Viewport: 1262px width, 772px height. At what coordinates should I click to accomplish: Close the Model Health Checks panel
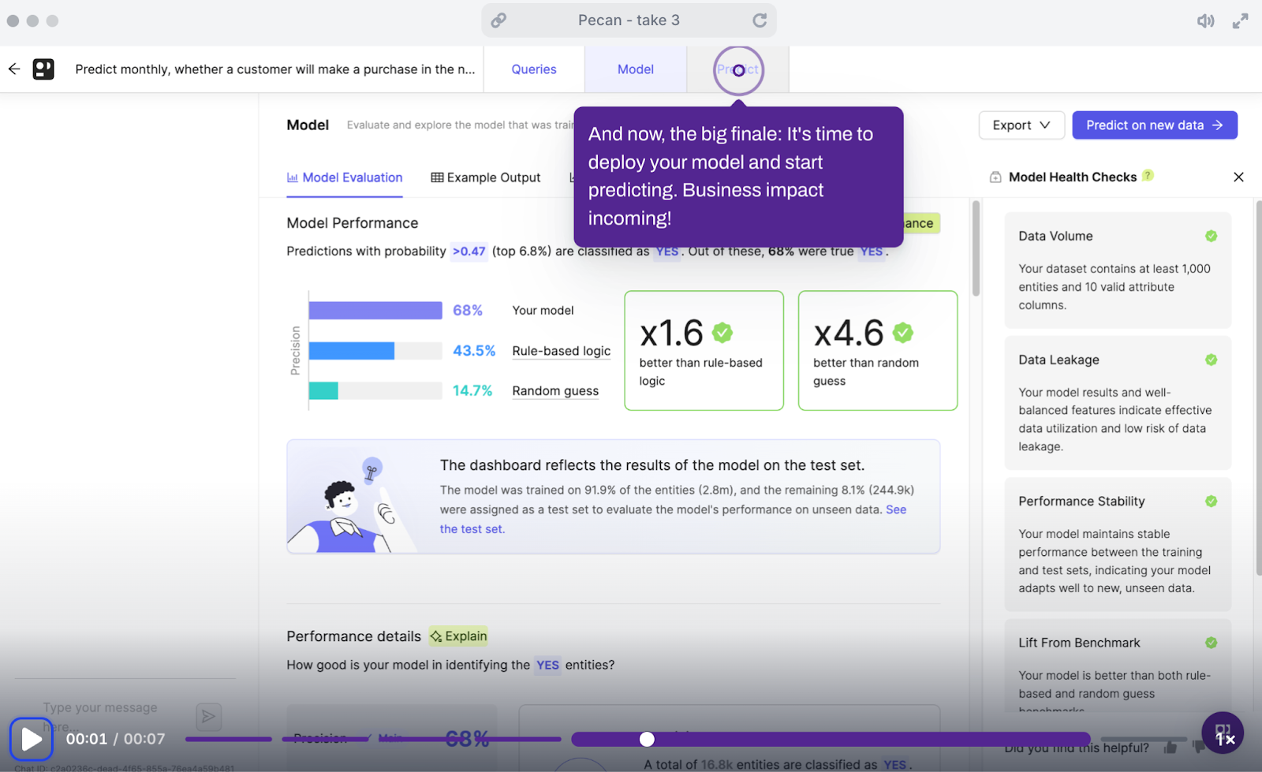click(1238, 177)
